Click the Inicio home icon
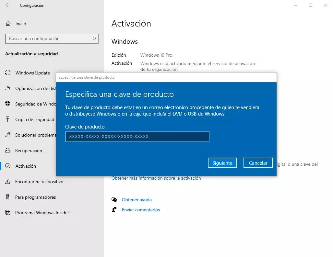This screenshot has height=257, width=333. click(8, 24)
